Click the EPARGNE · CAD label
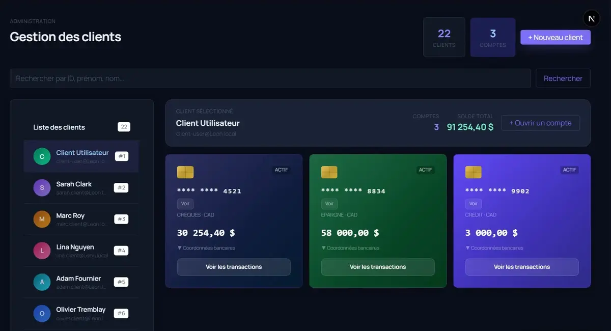Image resolution: width=611 pixels, height=331 pixels. (x=340, y=215)
